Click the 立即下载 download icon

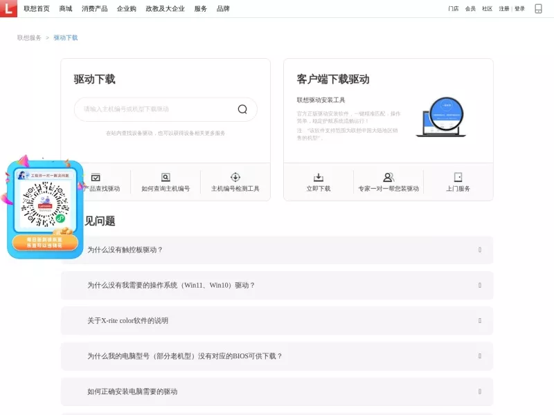click(319, 177)
